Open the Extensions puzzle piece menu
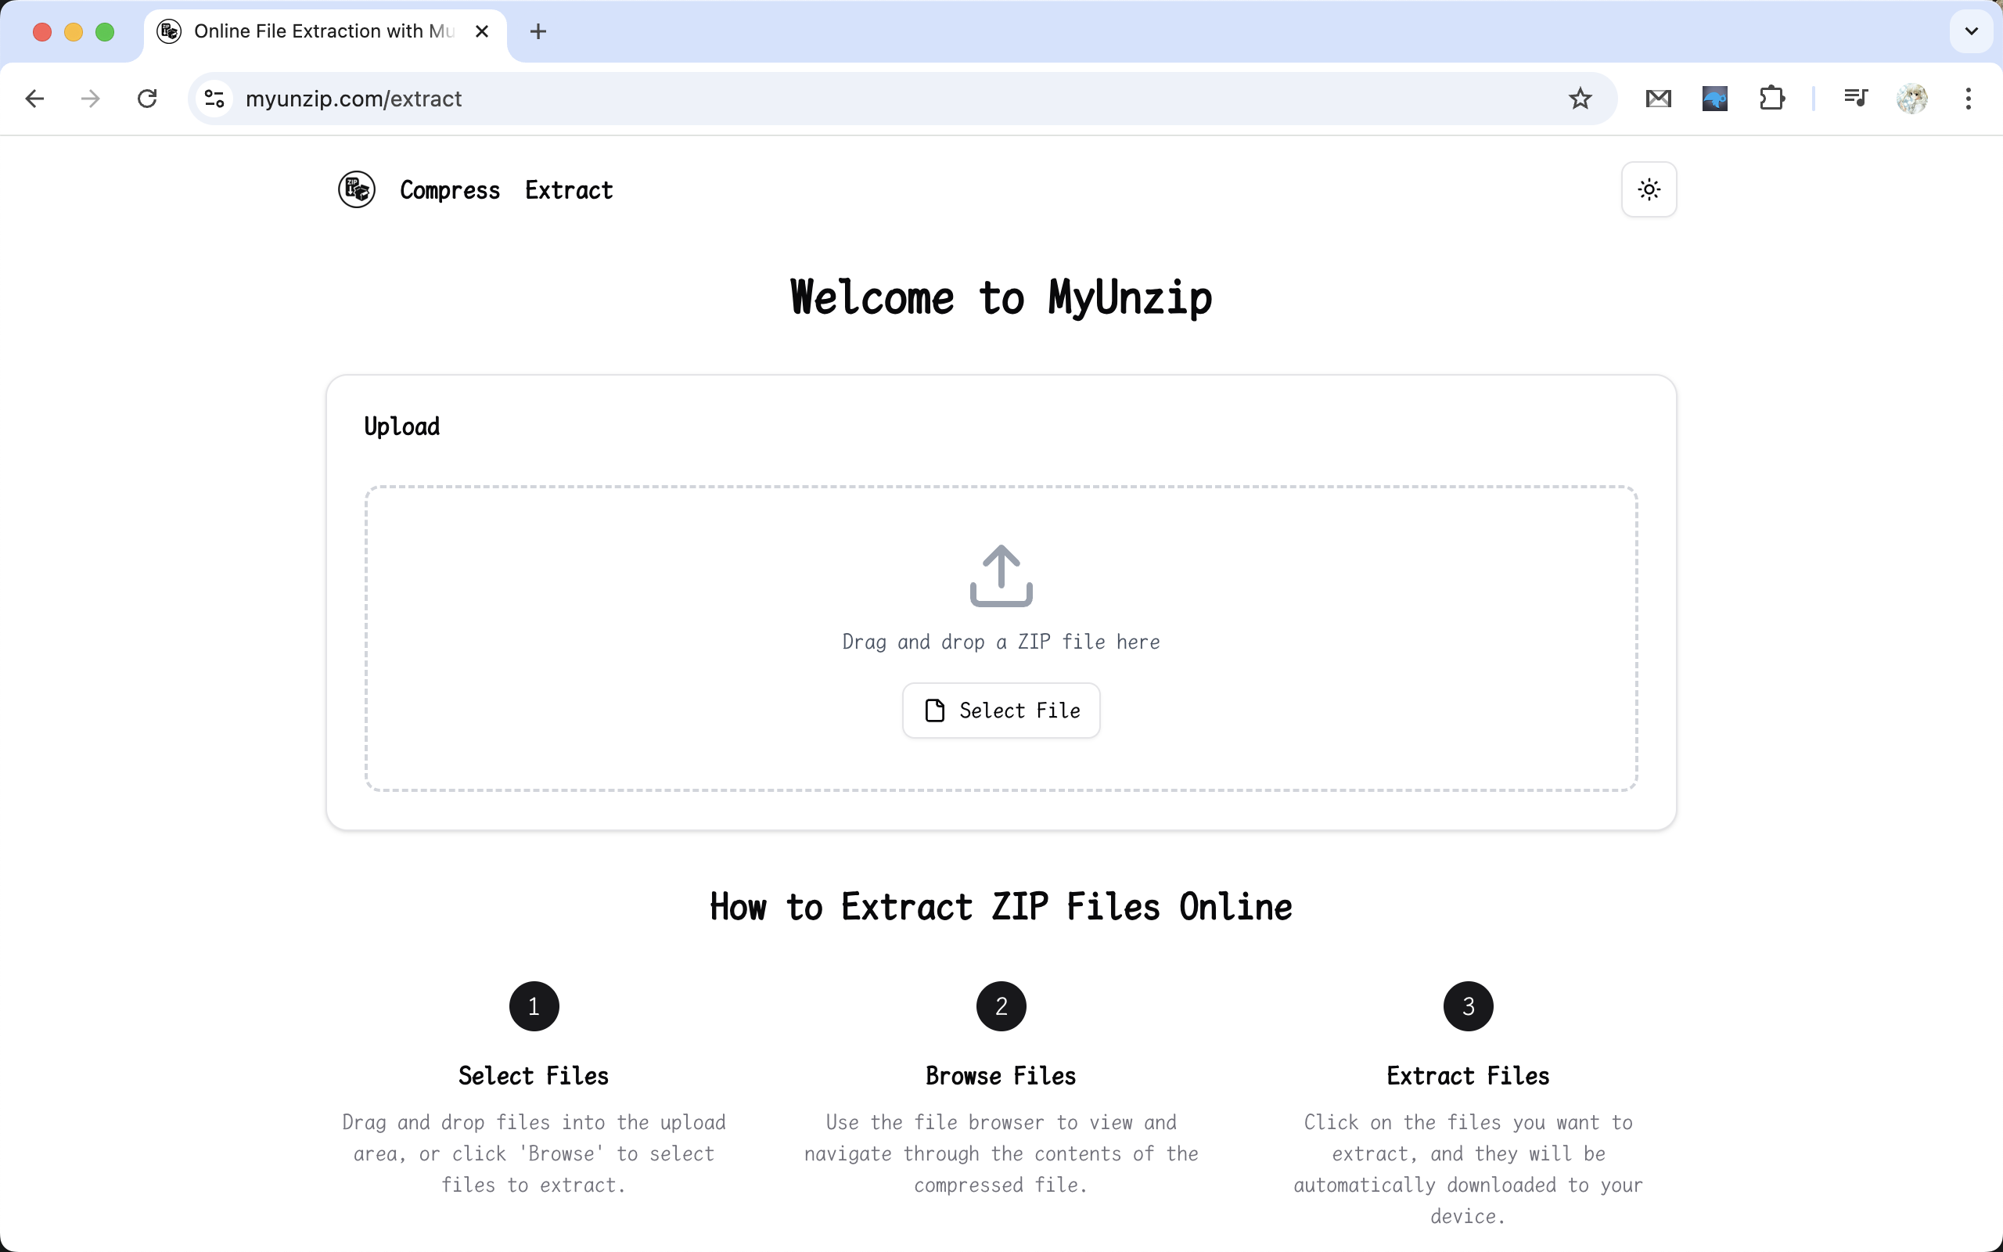This screenshot has width=2003, height=1252. point(1772,99)
